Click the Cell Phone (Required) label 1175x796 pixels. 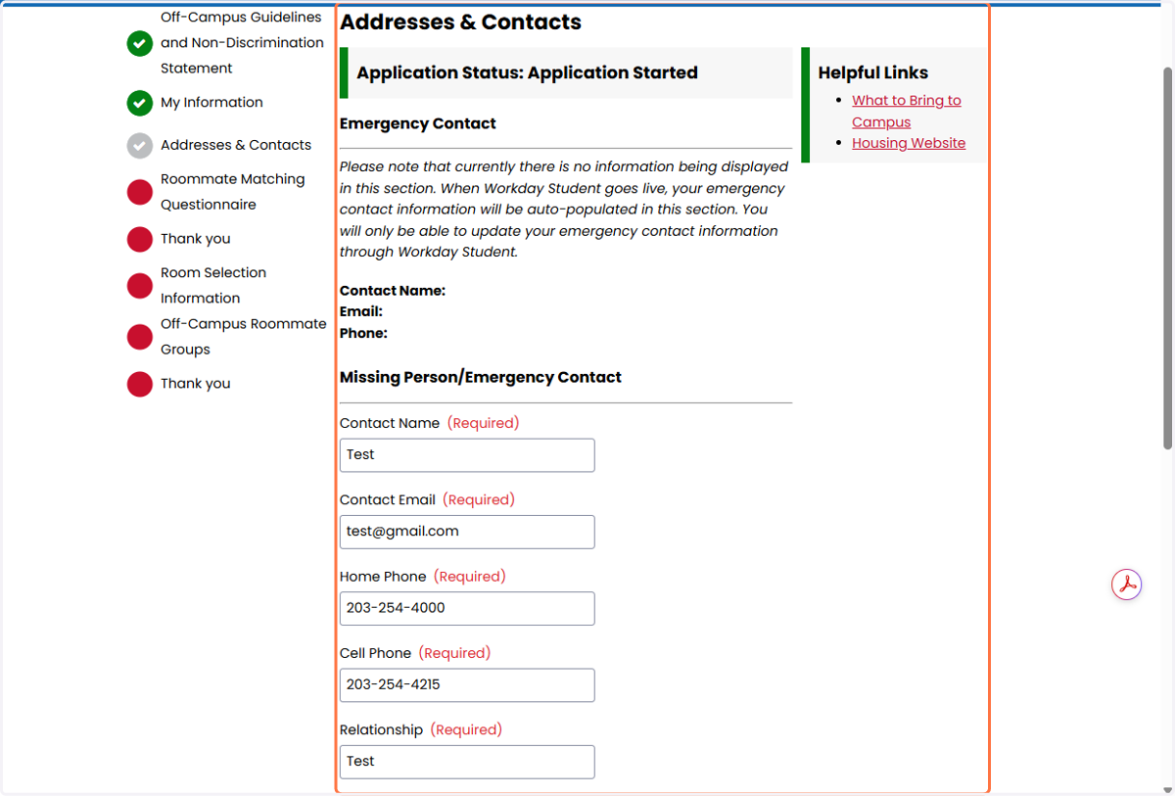[x=415, y=653]
